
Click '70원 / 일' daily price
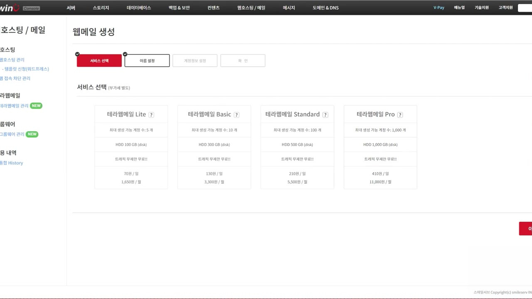[x=131, y=174]
